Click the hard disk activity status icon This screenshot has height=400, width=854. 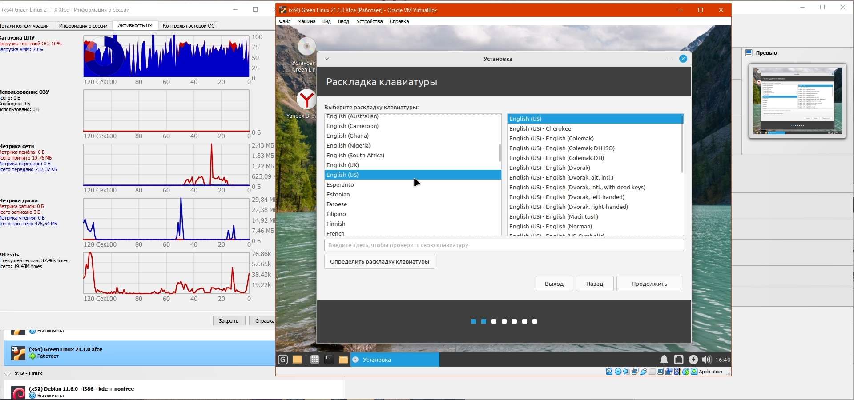click(x=609, y=372)
